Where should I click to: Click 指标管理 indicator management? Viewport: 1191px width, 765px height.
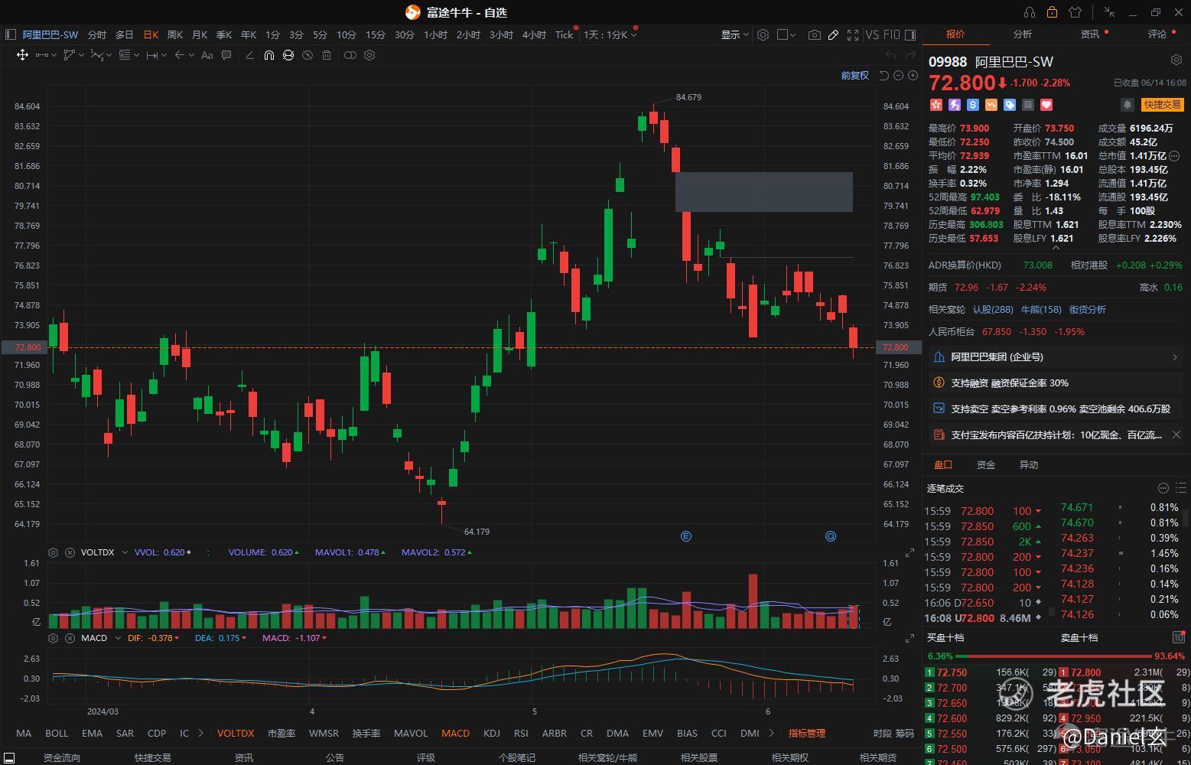coord(807,733)
